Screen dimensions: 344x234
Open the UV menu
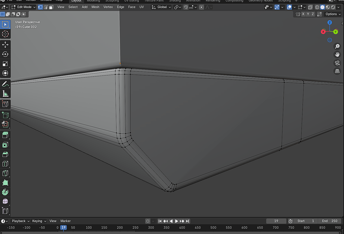(142, 7)
